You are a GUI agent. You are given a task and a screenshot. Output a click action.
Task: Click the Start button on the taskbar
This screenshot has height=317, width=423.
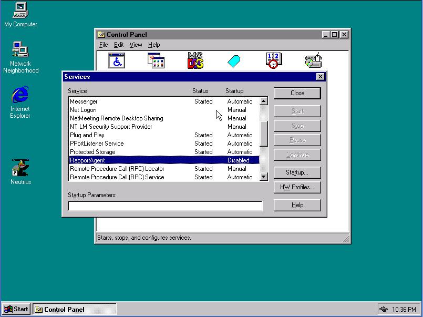pos(16,309)
